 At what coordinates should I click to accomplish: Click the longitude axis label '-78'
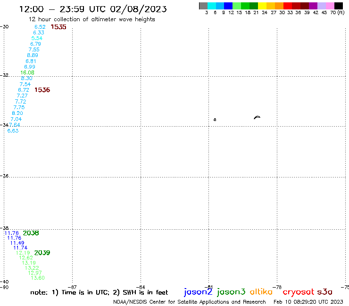277,287
